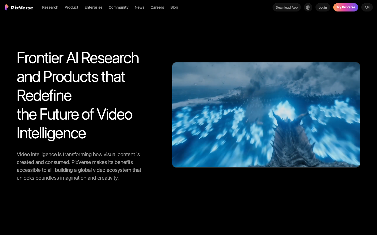Click the 'Frontier AI Research' headline line
The height and width of the screenshot is (235, 377).
point(78,58)
